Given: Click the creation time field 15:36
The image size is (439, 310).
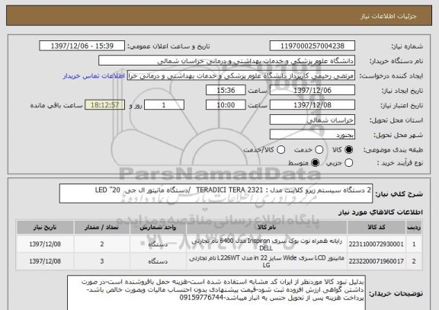Looking at the screenshot, I should (x=226, y=91).
